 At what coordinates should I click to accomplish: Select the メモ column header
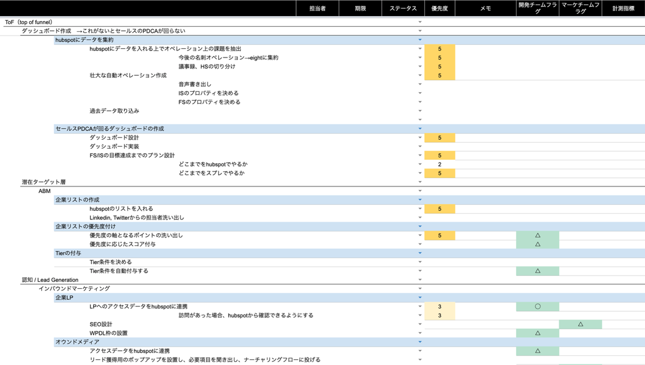click(486, 9)
